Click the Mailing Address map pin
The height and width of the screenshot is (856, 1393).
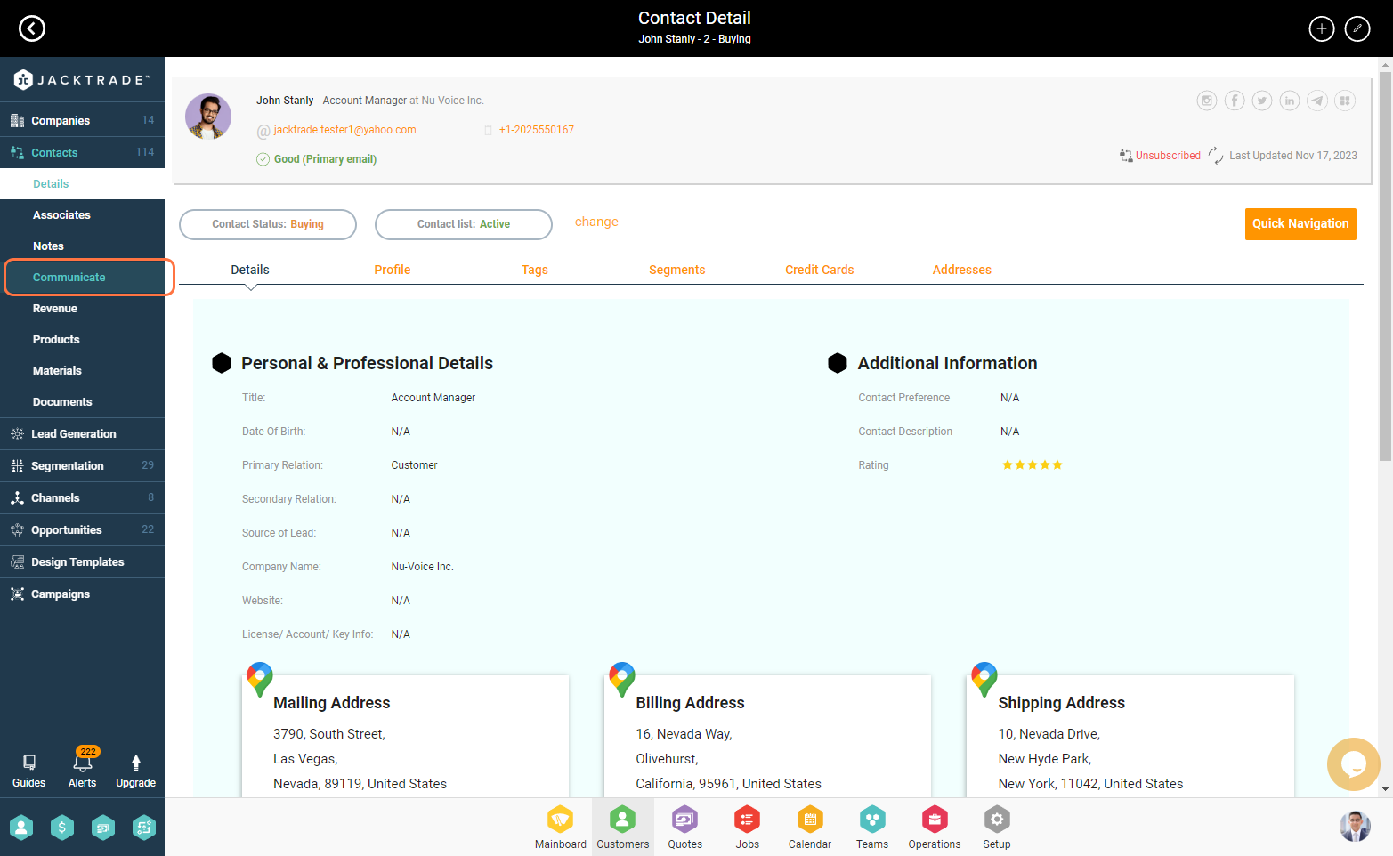pos(260,680)
